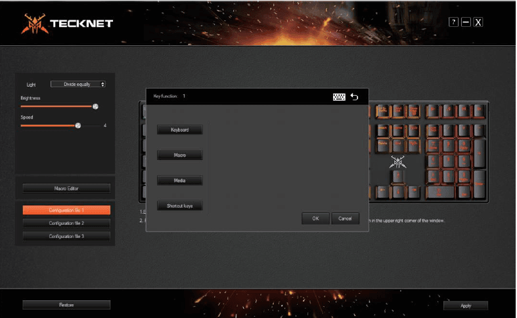Select the numpad 1 End key
This screenshot has width=517, height=318.
[433, 176]
